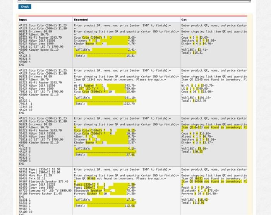The width and height of the screenshot is (271, 215).
Task: Click the 'Ferrero x 10 = $14.50' line in Got
Action: point(199,194)
